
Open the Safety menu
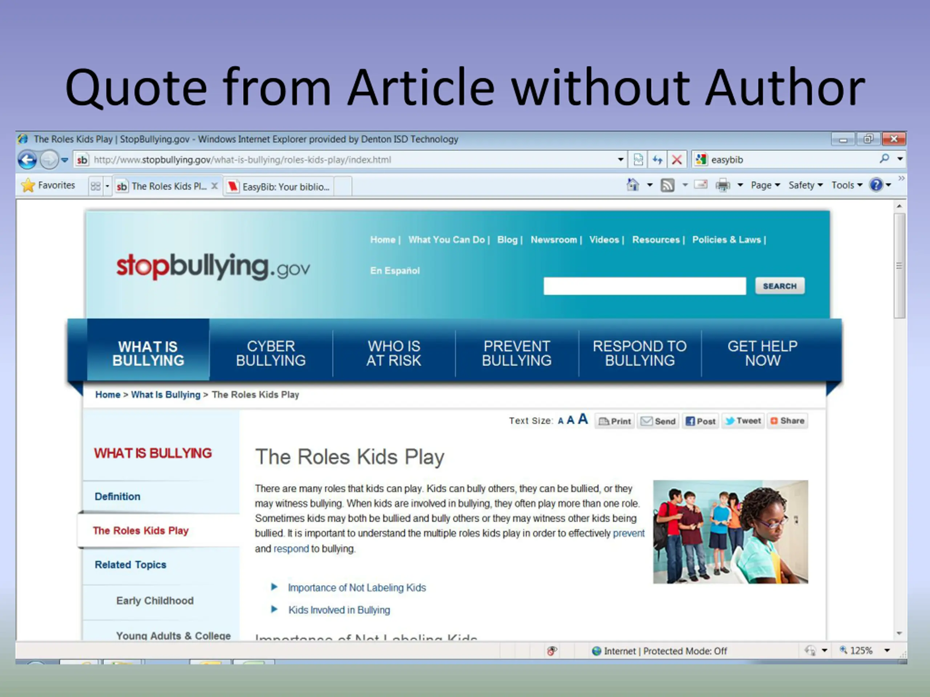click(805, 185)
